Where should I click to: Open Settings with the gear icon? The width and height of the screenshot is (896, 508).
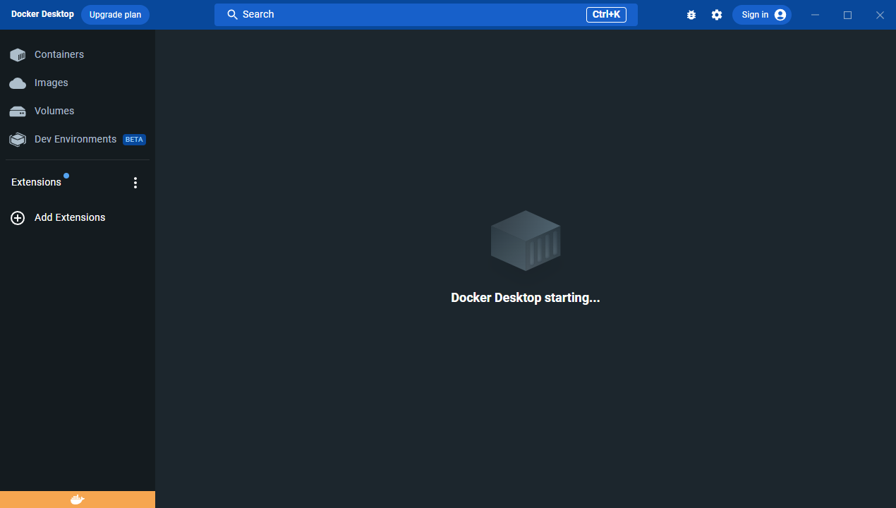click(x=717, y=15)
